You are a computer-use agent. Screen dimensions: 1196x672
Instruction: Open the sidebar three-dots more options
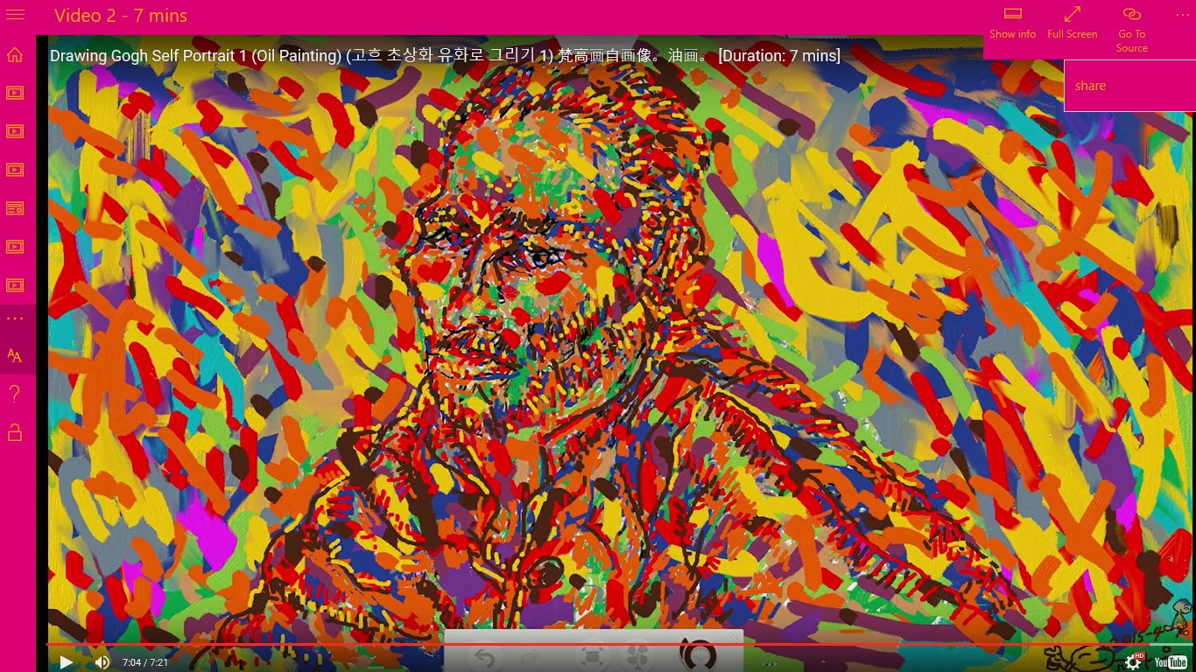point(15,318)
